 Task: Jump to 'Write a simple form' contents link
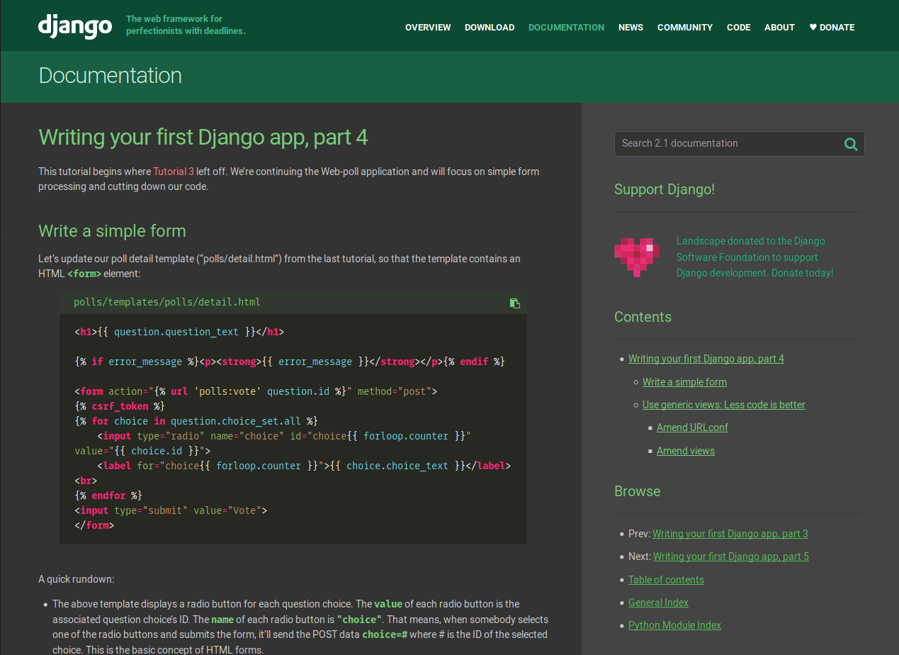pos(684,382)
